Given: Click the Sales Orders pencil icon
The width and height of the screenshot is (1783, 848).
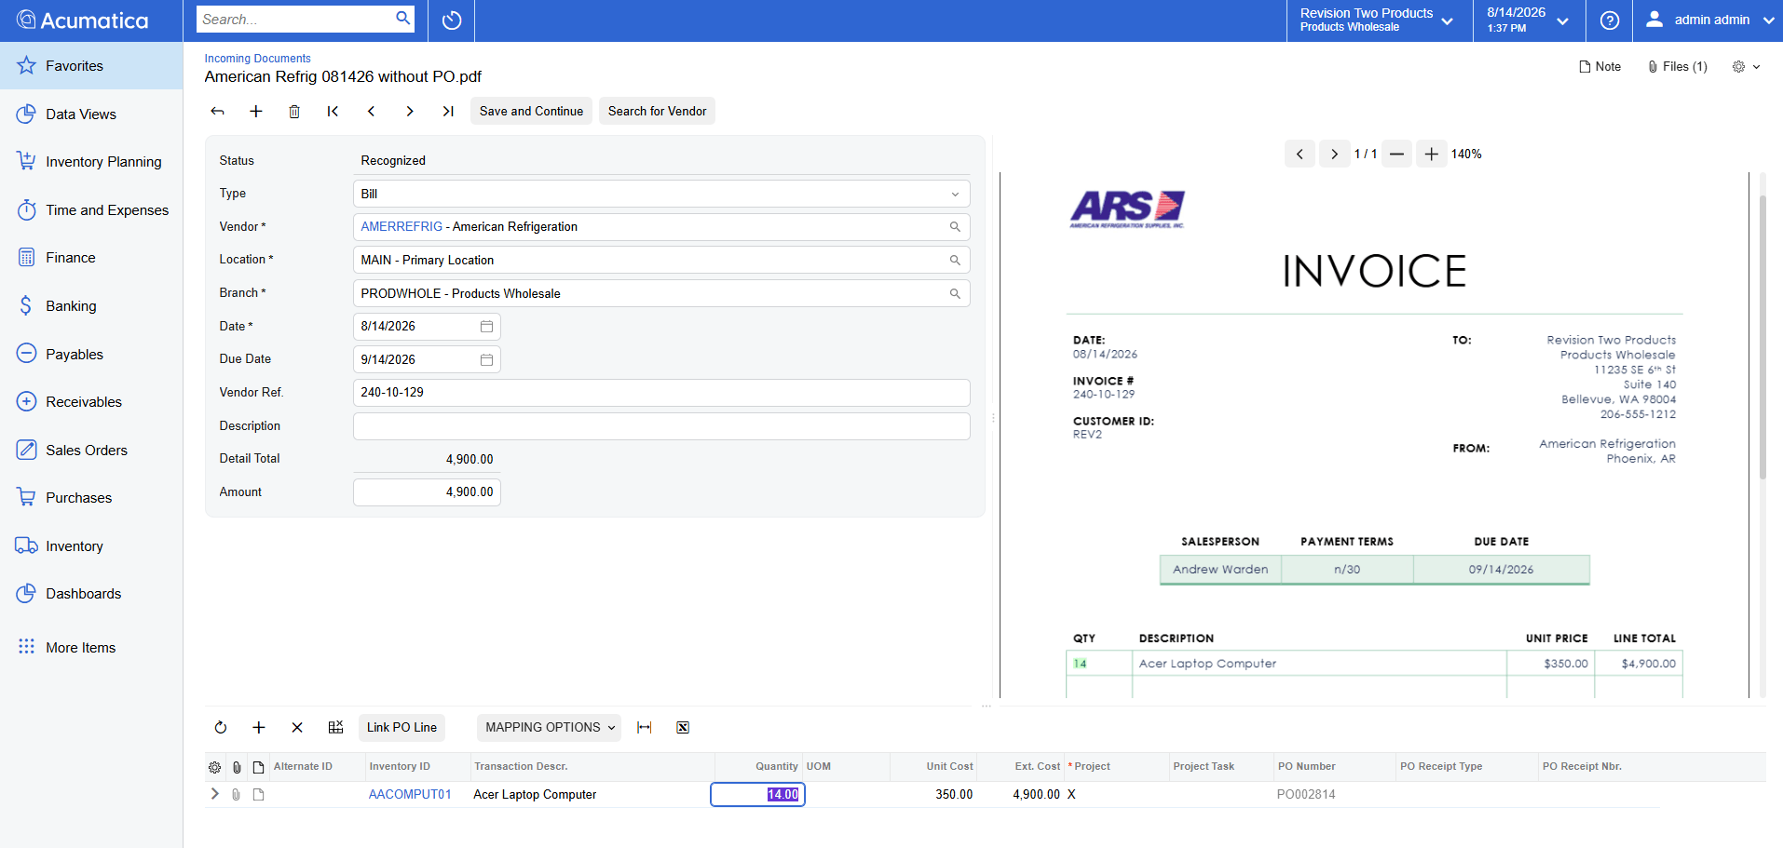Looking at the screenshot, I should (27, 450).
